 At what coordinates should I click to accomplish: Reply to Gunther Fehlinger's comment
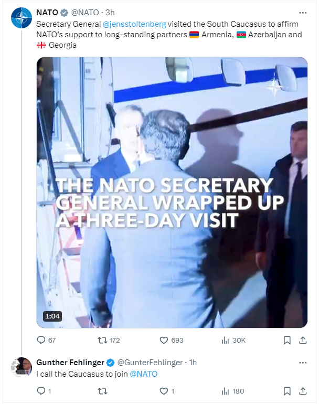44,391
